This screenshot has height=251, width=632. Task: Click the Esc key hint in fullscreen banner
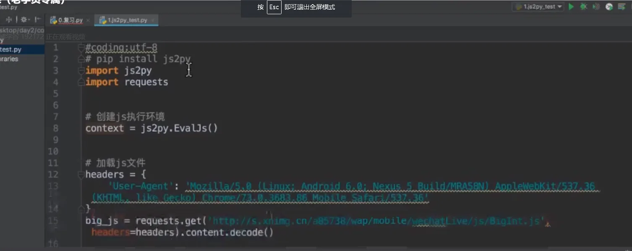[274, 7]
